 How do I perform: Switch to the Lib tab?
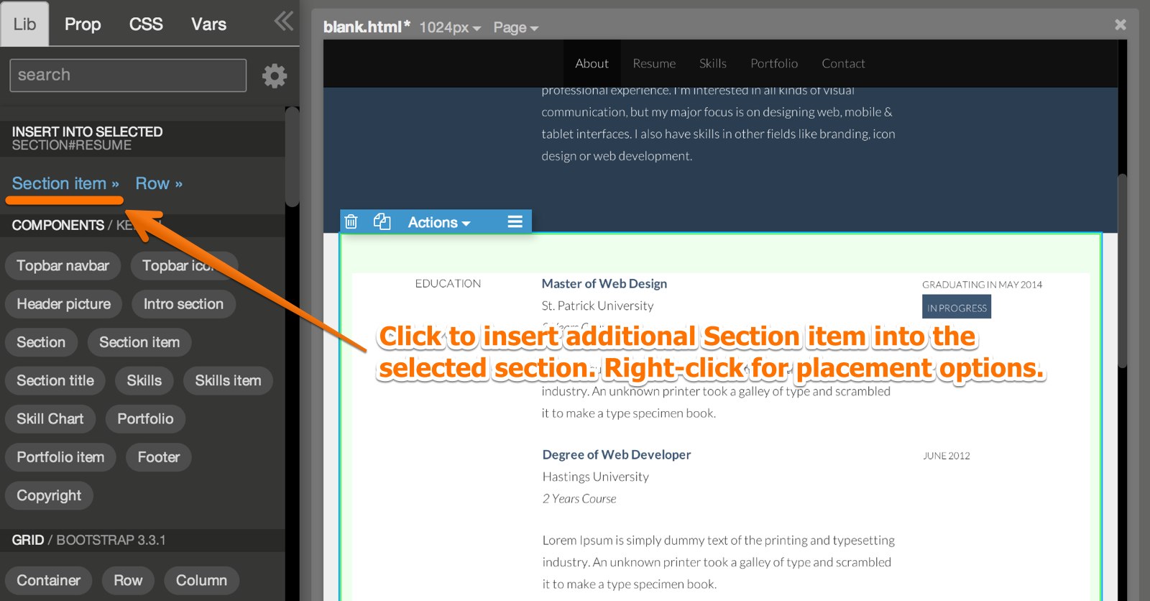tap(24, 24)
